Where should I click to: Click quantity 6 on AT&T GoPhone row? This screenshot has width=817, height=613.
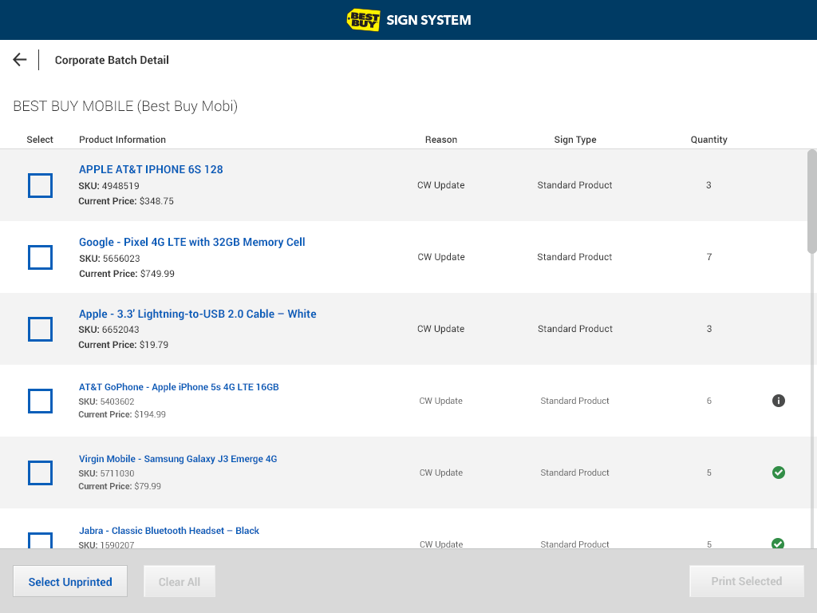click(x=709, y=401)
